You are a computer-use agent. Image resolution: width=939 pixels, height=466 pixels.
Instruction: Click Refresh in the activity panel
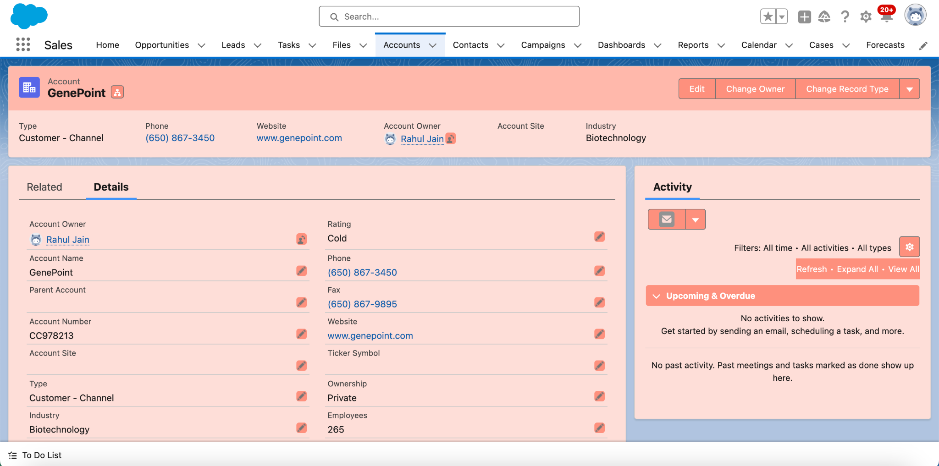tap(812, 269)
